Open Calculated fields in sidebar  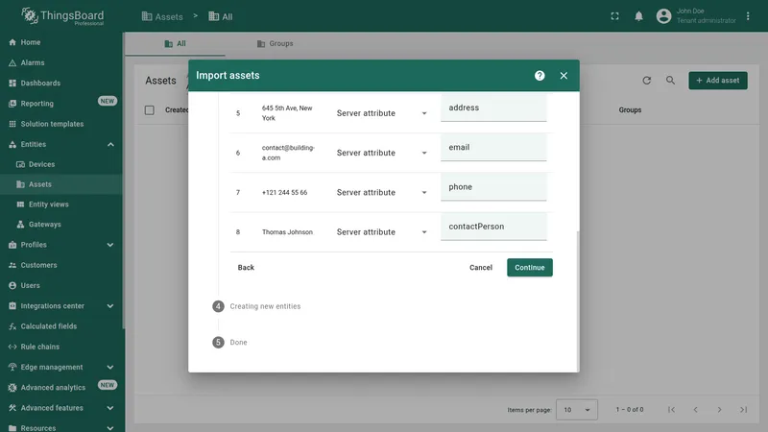(x=61, y=326)
